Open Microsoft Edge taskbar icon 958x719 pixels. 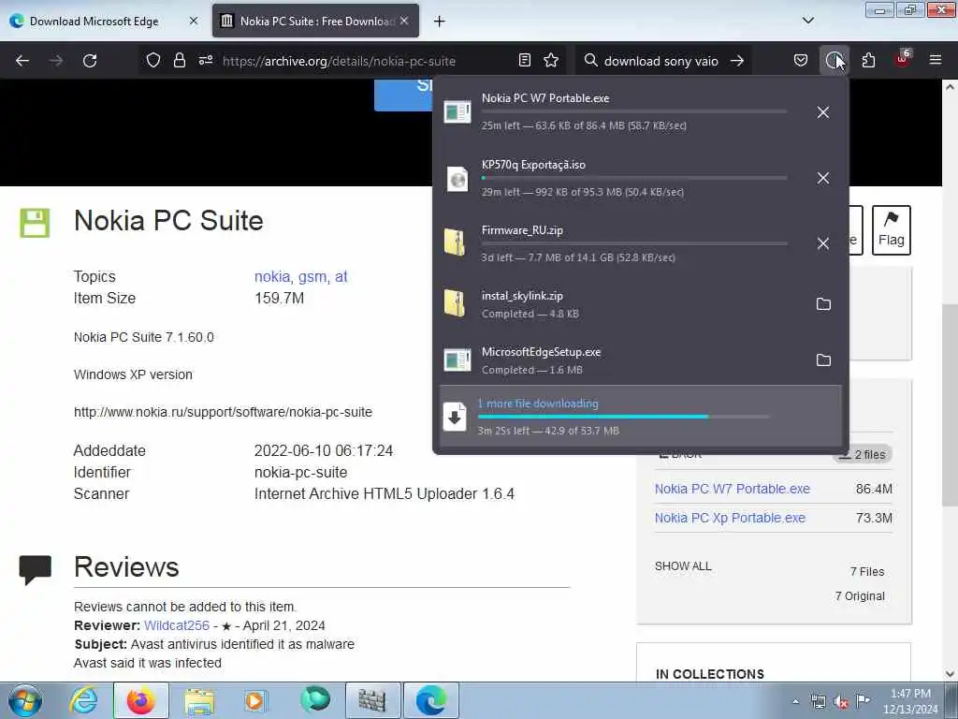click(x=430, y=700)
